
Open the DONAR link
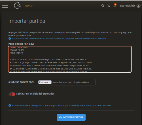click(x=29, y=6)
